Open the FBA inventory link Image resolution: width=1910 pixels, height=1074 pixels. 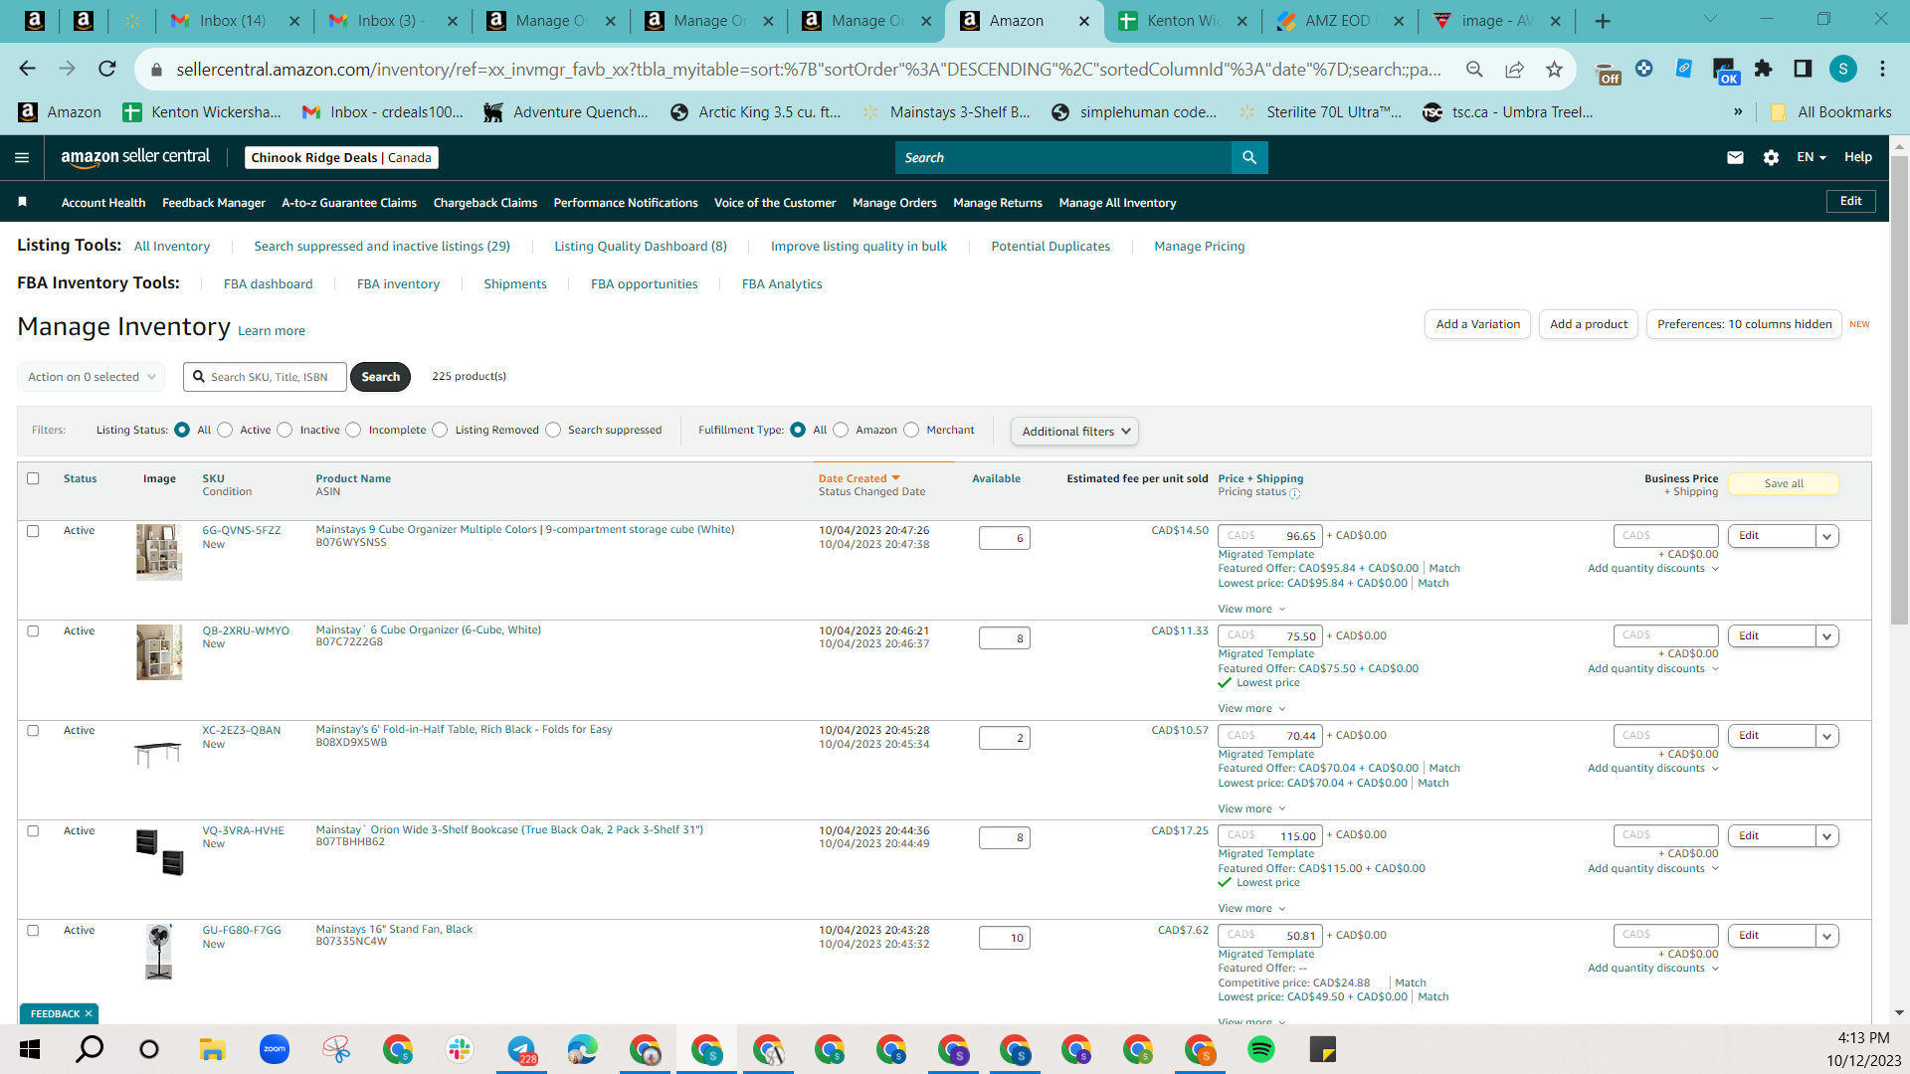pyautogui.click(x=398, y=283)
